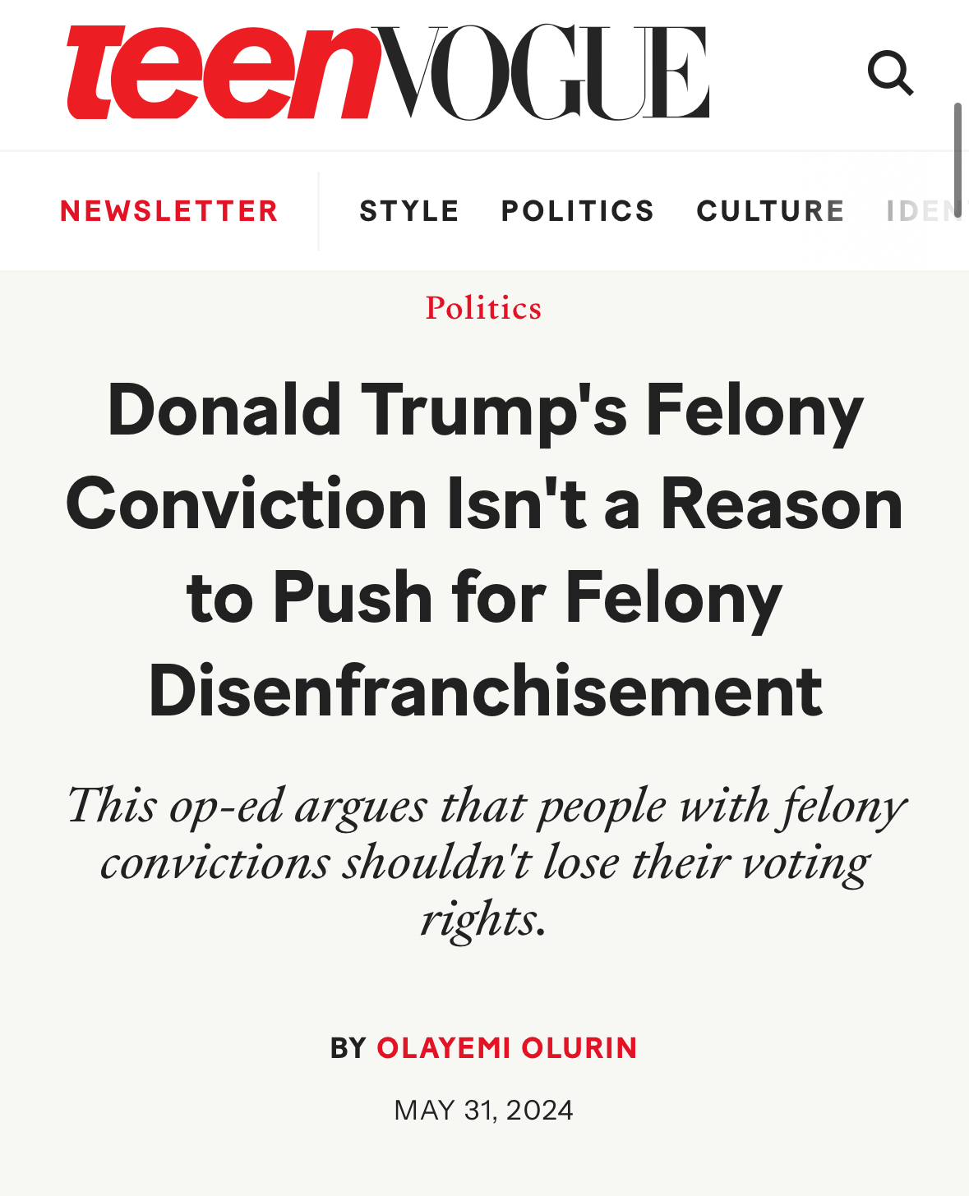This screenshot has height=1196, width=969.
Task: Click the "BY" byline label
Action: [x=348, y=1048]
